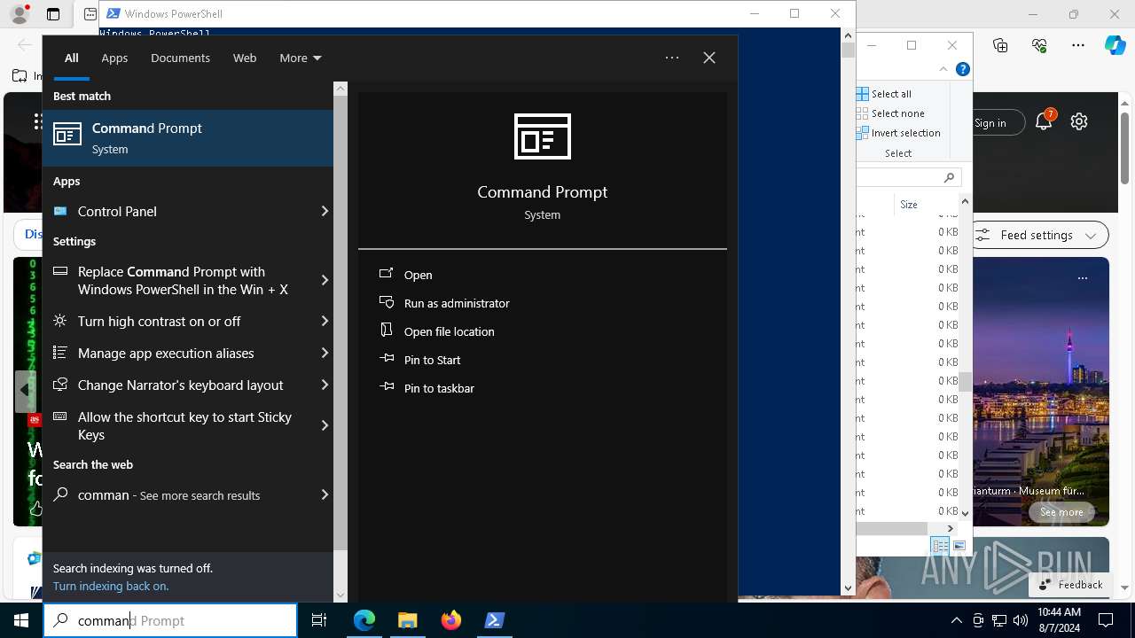Image resolution: width=1135 pixels, height=638 pixels.
Task: Open Edge Collections toolbar icon
Action: [1000, 45]
